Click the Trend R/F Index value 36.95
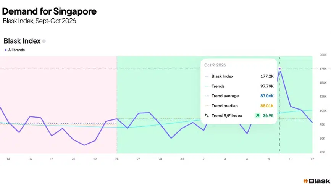331x184 pixels. coord(268,116)
